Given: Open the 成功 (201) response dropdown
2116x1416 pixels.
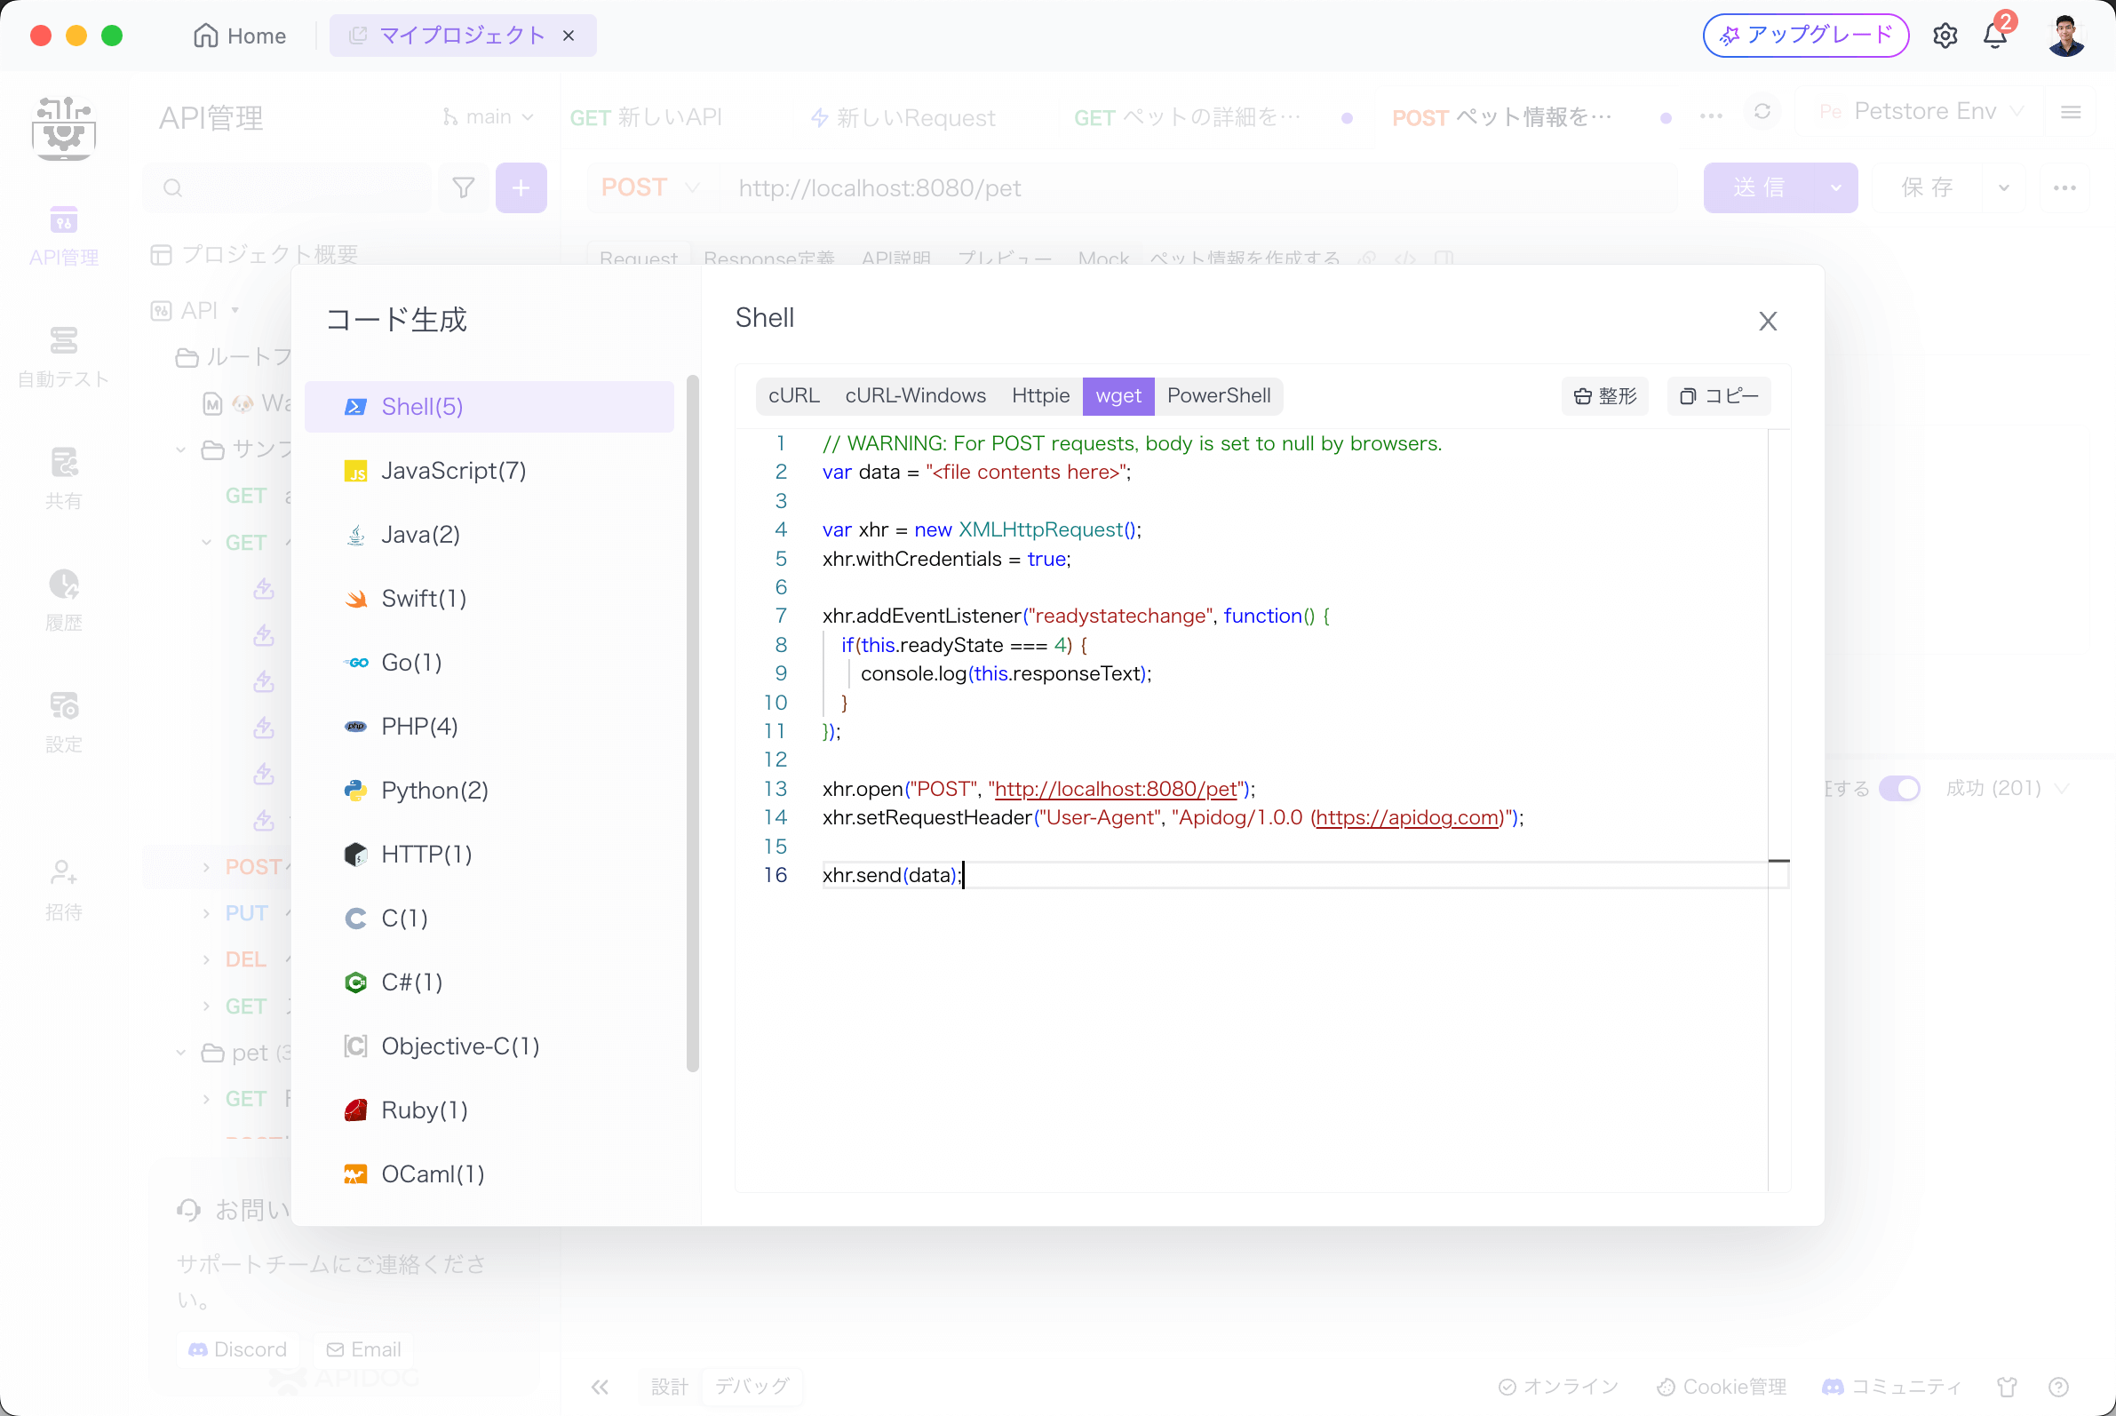Looking at the screenshot, I should coord(2007,788).
